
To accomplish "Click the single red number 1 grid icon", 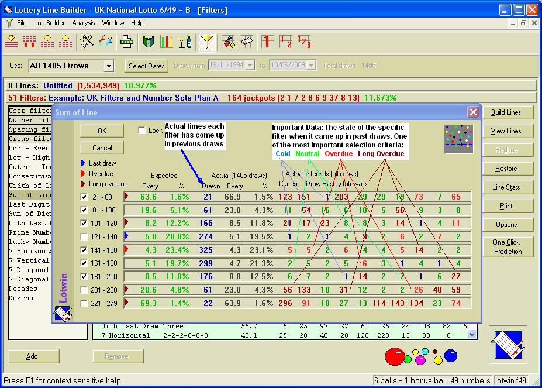I will click(267, 42).
